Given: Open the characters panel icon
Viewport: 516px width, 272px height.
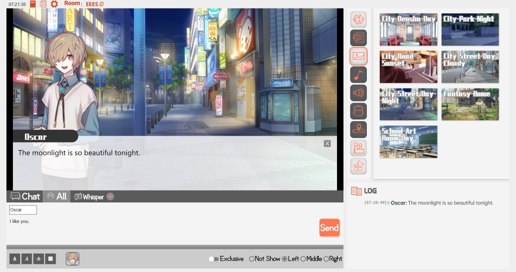Looking at the screenshot, I should 358,148.
